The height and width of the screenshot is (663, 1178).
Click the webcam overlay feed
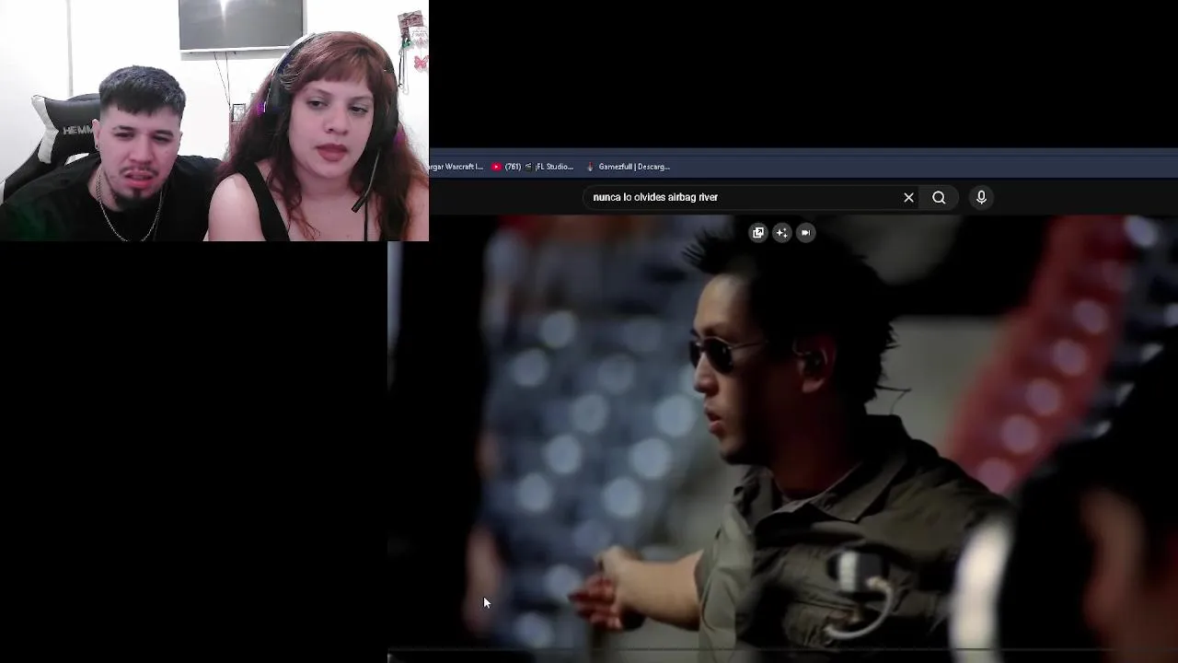(x=214, y=121)
